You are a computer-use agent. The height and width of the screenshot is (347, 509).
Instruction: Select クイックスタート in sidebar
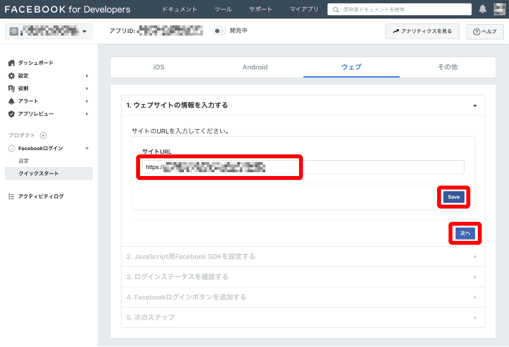tap(49, 173)
